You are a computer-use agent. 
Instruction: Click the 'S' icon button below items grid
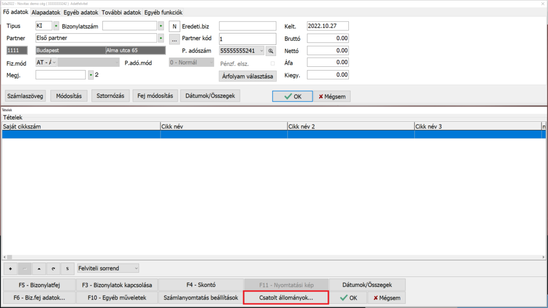67,268
